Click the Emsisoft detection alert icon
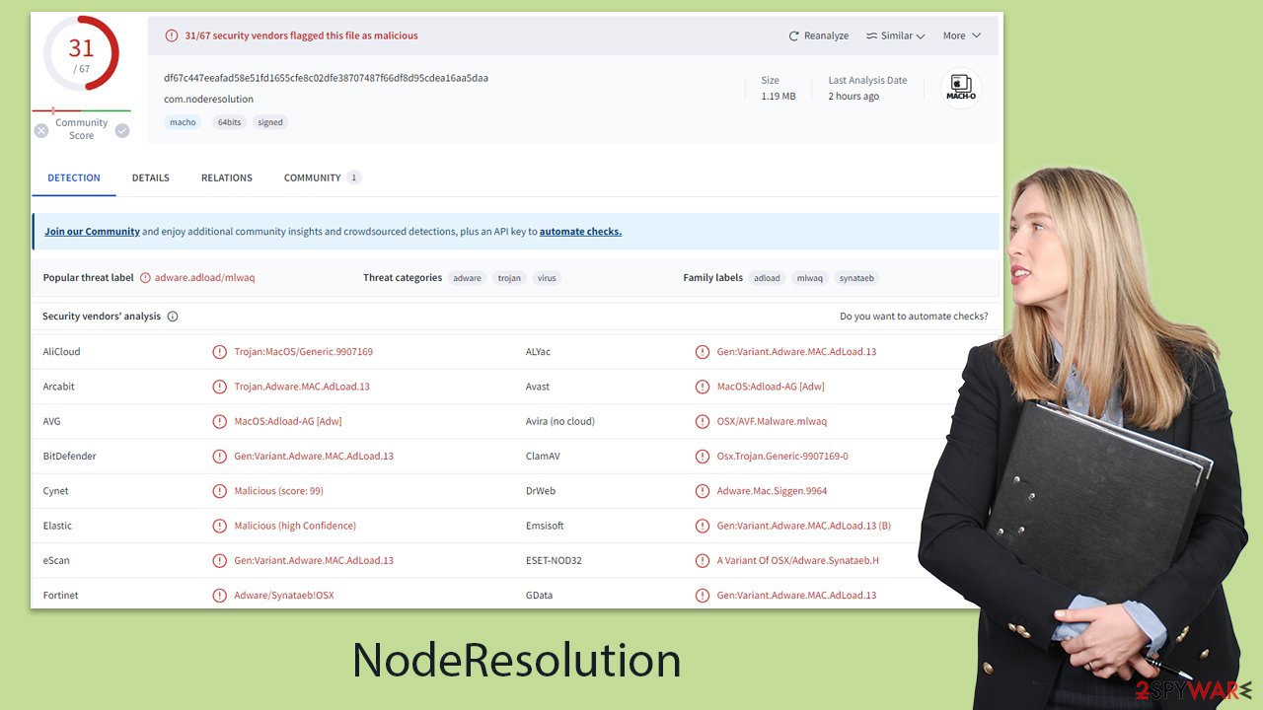Viewport: 1263px width, 710px height. tap(703, 526)
